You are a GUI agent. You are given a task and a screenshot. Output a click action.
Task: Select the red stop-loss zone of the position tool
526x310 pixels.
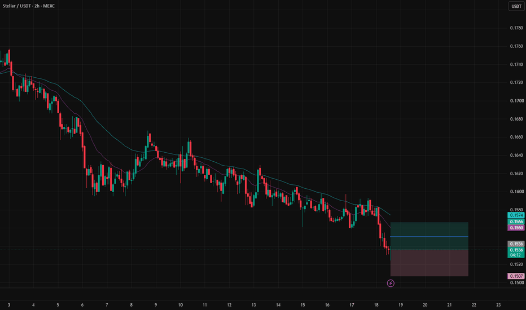click(x=429, y=263)
